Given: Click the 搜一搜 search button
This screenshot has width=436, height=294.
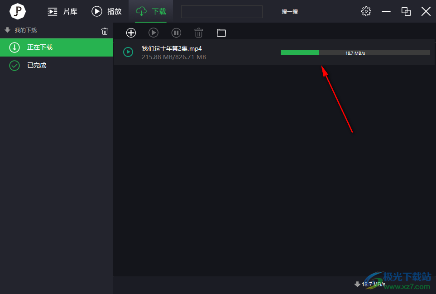Looking at the screenshot, I should tap(289, 12).
